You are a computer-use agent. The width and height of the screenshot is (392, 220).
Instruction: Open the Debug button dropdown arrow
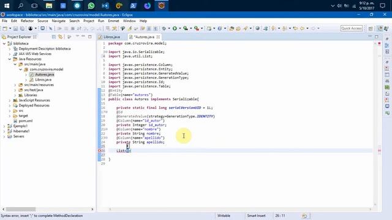[169, 29]
